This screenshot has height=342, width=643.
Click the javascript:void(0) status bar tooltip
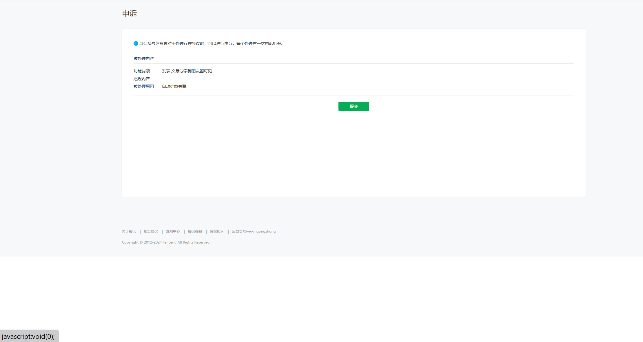pos(28,336)
